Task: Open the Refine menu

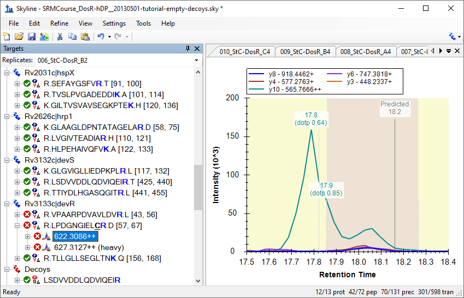Action: [59, 23]
